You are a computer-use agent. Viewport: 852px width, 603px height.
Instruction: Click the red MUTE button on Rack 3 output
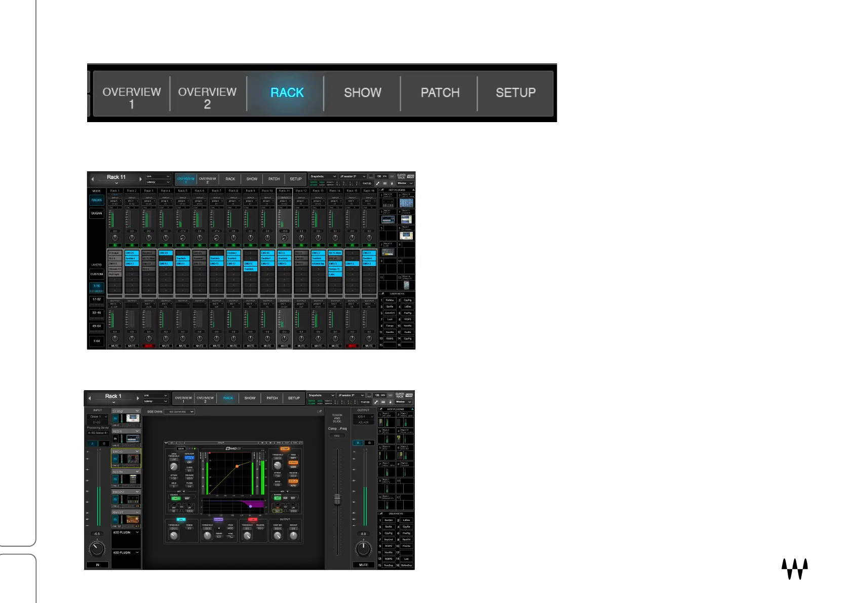[149, 346]
